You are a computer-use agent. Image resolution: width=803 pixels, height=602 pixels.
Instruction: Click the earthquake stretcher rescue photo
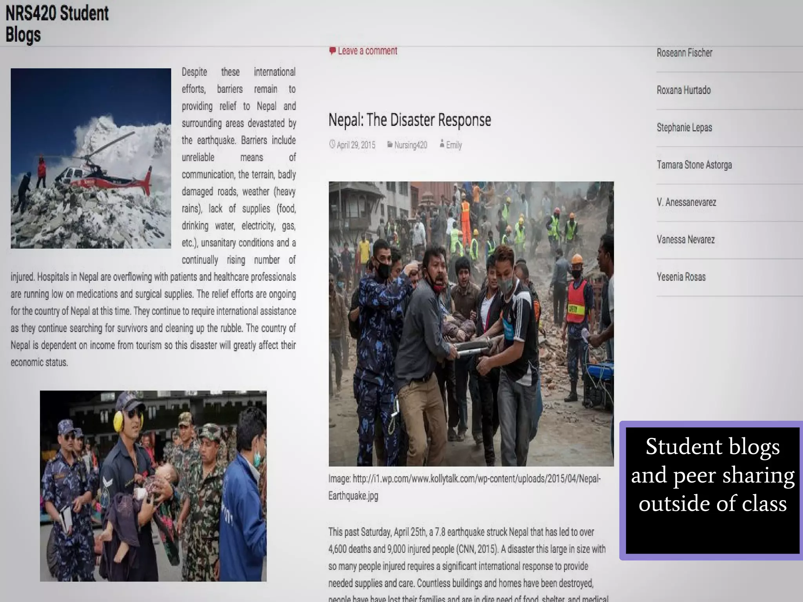(471, 324)
